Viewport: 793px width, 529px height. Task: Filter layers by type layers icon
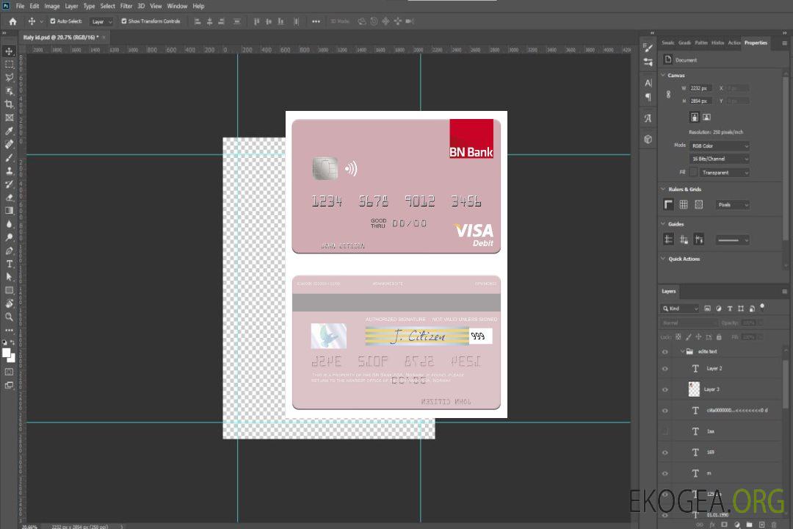[730, 309]
